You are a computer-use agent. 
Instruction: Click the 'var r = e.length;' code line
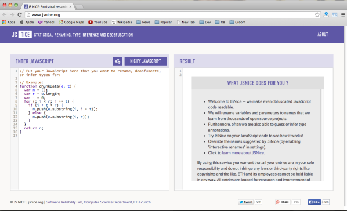pyautogui.click(x=42, y=94)
